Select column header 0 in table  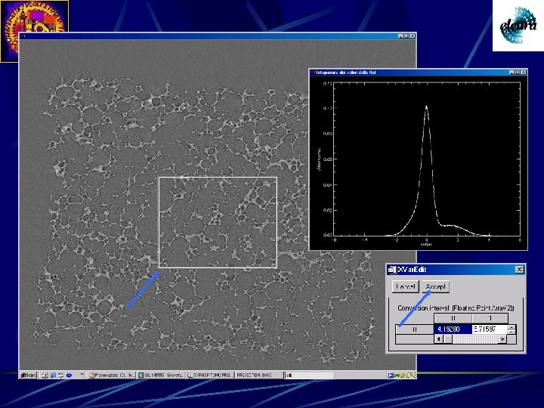452,319
